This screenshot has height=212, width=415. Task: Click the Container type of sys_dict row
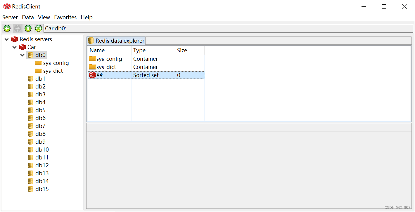[146, 67]
